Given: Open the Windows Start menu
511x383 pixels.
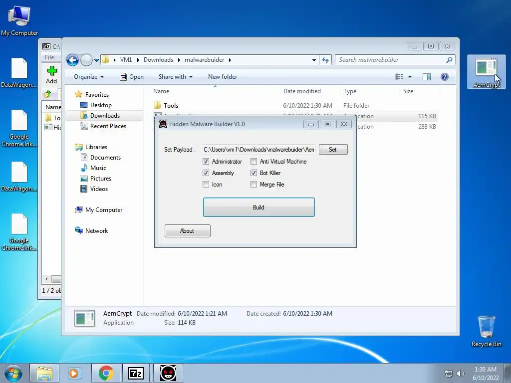Looking at the screenshot, I should (x=13, y=373).
